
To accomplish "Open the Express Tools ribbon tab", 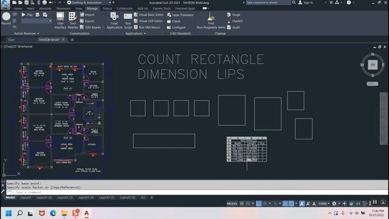I will (x=162, y=9).
